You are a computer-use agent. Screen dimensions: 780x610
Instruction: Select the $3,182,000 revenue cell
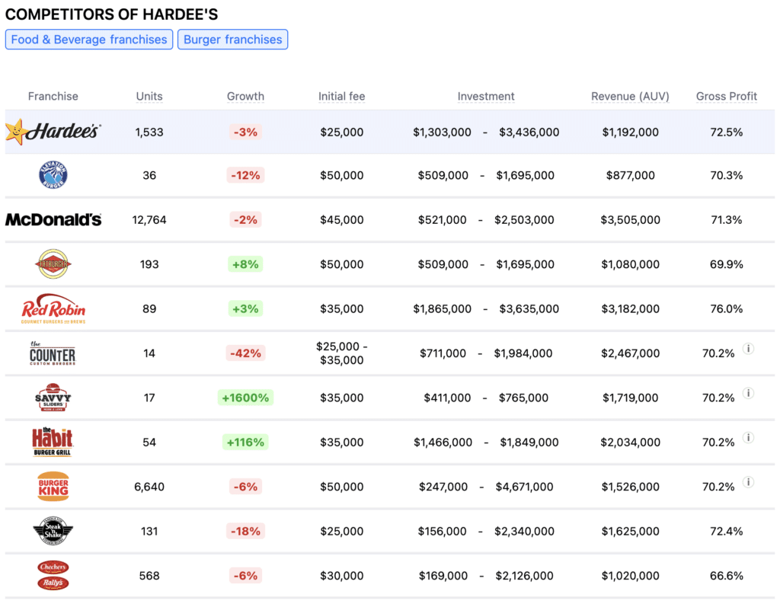[x=630, y=308]
